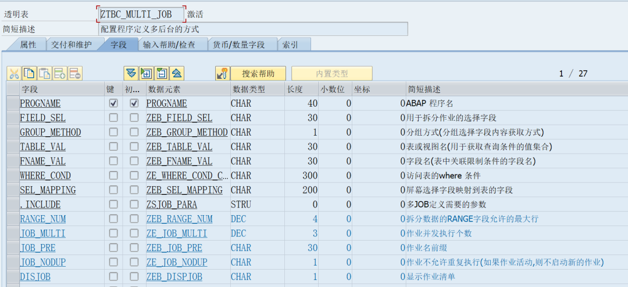Open data element ZEB_GROUP_METHOD

coord(187,132)
